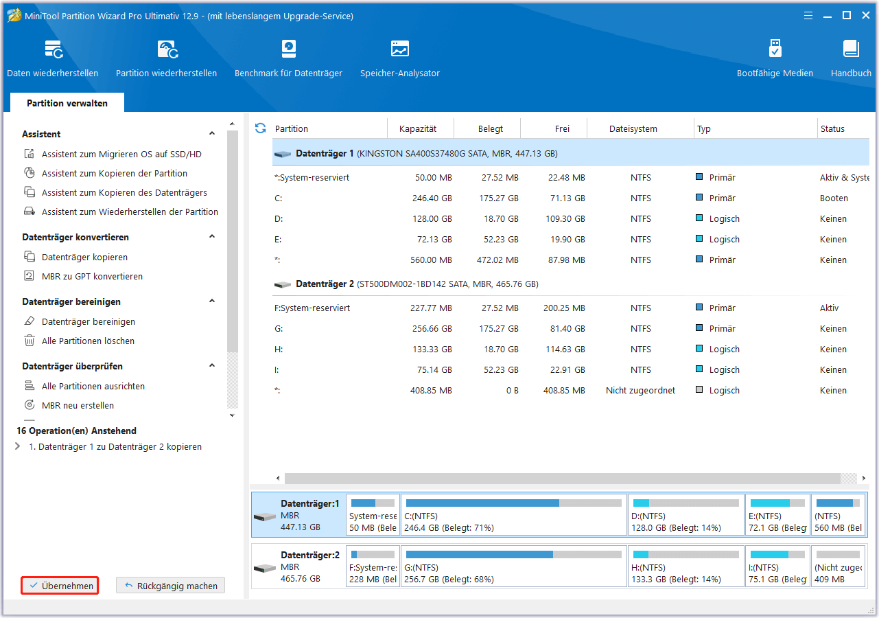Click the Datenträger 2 disk icon in list

pyautogui.click(x=282, y=285)
